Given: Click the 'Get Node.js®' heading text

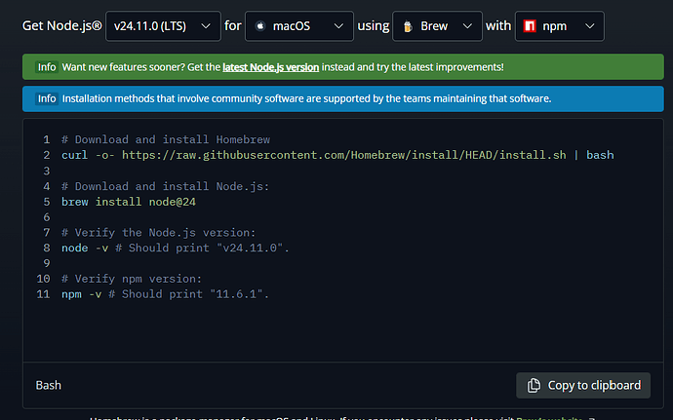Looking at the screenshot, I should tap(62, 25).
